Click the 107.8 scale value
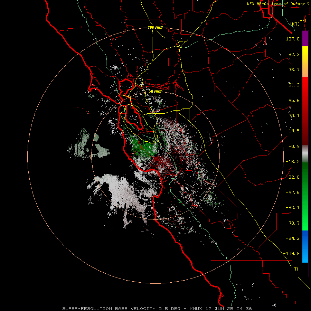 pos(293,39)
